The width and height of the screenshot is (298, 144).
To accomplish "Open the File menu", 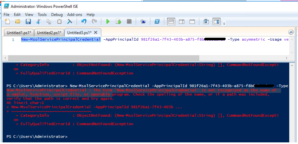I will 6,15.
